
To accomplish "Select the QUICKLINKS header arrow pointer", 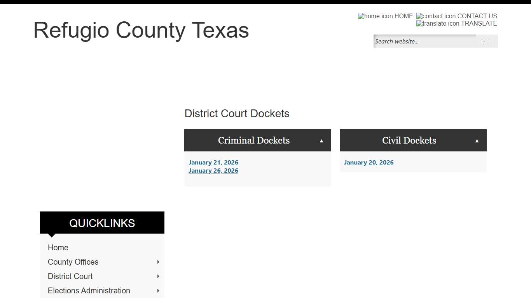I will 52,235.
